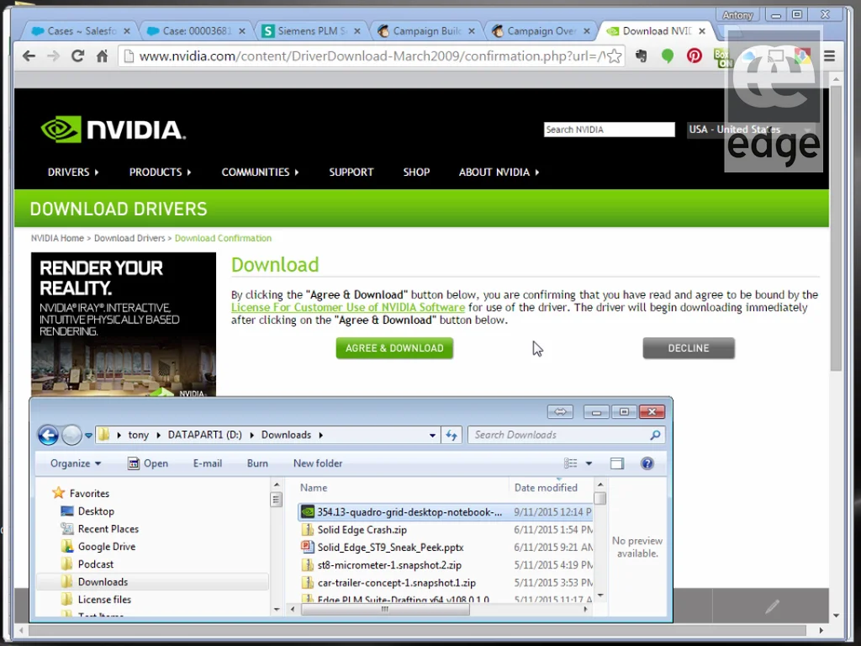Open SUPPORT menu item
Image resolution: width=861 pixels, height=646 pixels.
pos(351,172)
